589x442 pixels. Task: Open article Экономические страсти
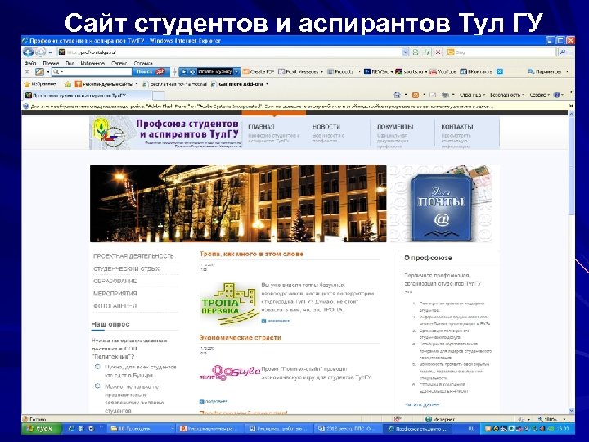tap(241, 337)
